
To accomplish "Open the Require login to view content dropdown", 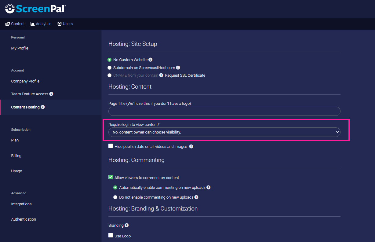I will (x=224, y=132).
